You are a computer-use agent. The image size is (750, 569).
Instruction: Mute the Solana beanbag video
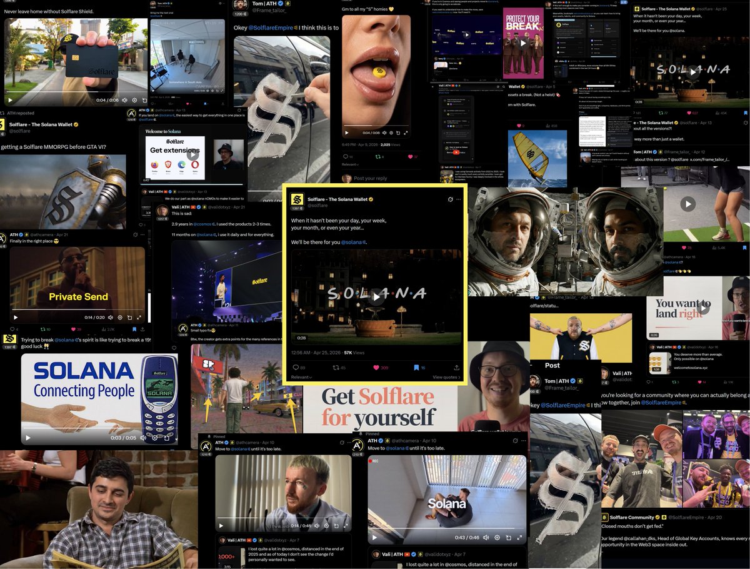(x=486, y=537)
